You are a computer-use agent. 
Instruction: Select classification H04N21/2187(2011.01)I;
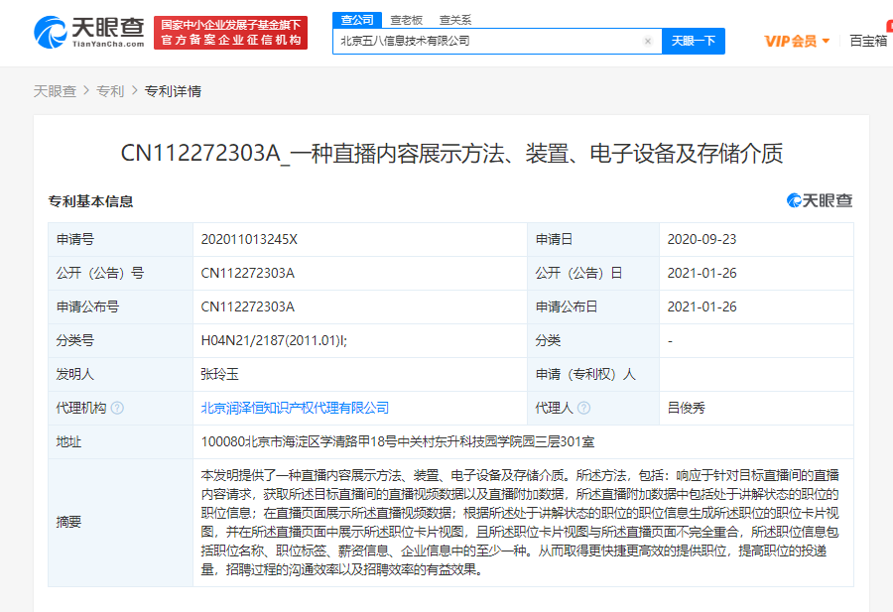click(274, 340)
